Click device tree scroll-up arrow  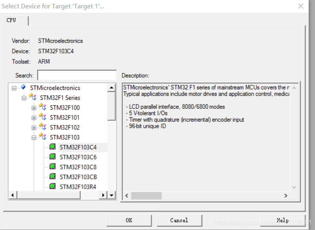[x=112, y=87]
